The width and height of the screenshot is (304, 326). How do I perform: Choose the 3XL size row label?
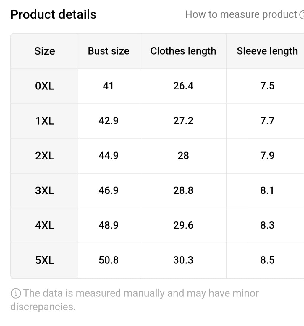[x=45, y=190]
